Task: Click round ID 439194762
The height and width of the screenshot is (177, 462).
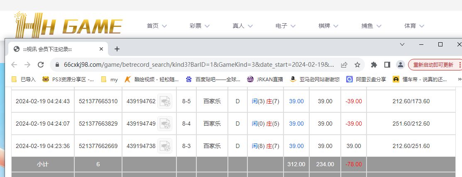Action: point(141,101)
